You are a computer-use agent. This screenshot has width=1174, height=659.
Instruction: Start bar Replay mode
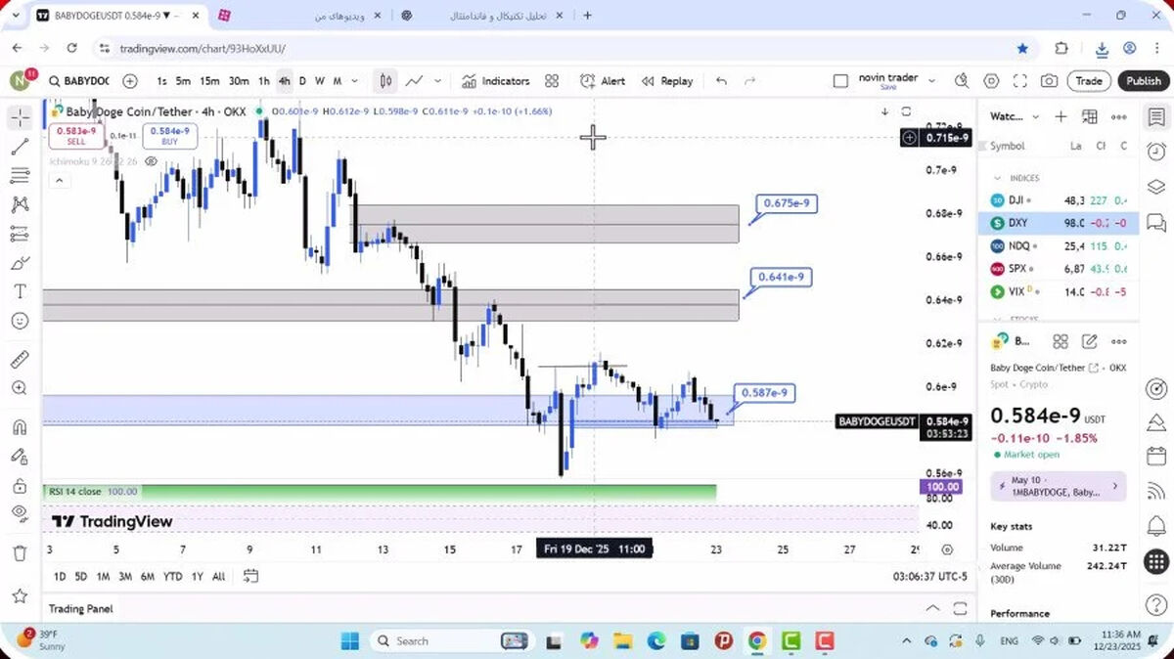tap(667, 81)
